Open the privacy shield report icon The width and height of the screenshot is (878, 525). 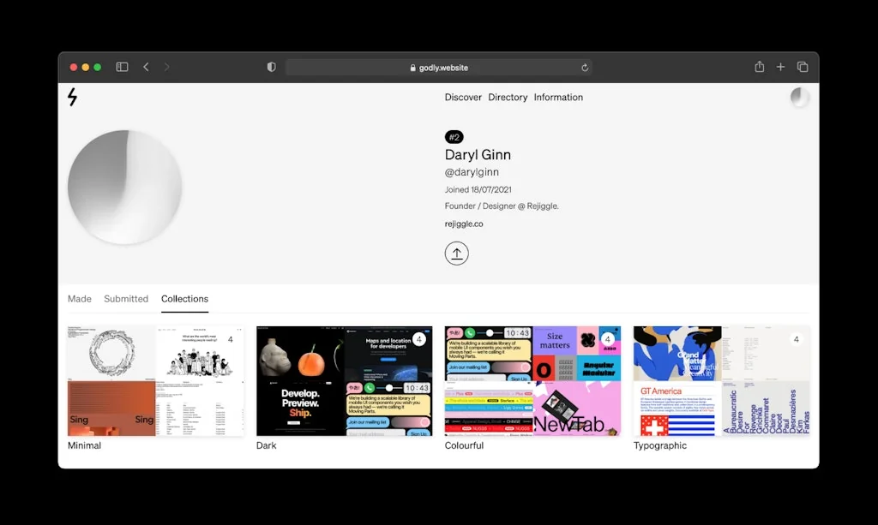click(x=272, y=67)
